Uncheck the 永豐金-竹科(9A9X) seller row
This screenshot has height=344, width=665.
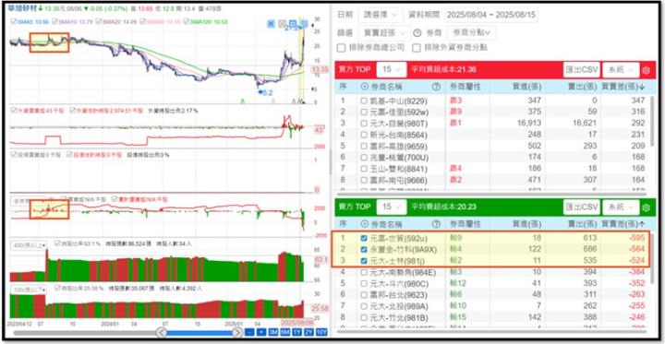[x=364, y=250]
